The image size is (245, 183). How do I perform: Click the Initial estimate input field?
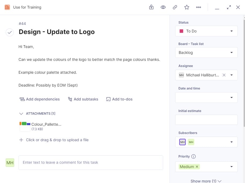(x=206, y=120)
